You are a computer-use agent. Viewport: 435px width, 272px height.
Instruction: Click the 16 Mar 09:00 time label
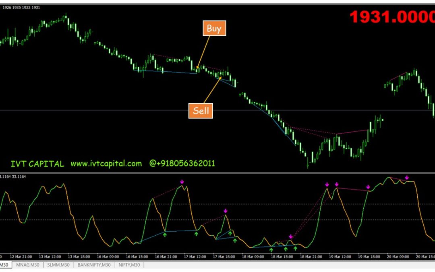tap(108, 257)
